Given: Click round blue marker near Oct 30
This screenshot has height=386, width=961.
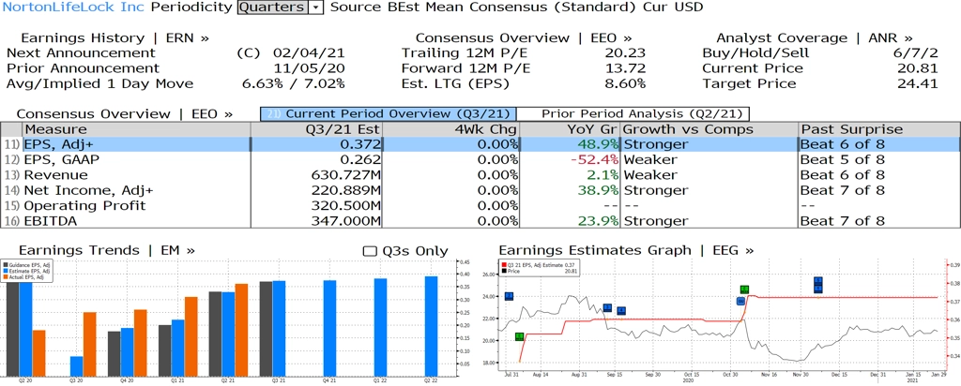Looking at the screenshot, I should pyautogui.click(x=740, y=301).
